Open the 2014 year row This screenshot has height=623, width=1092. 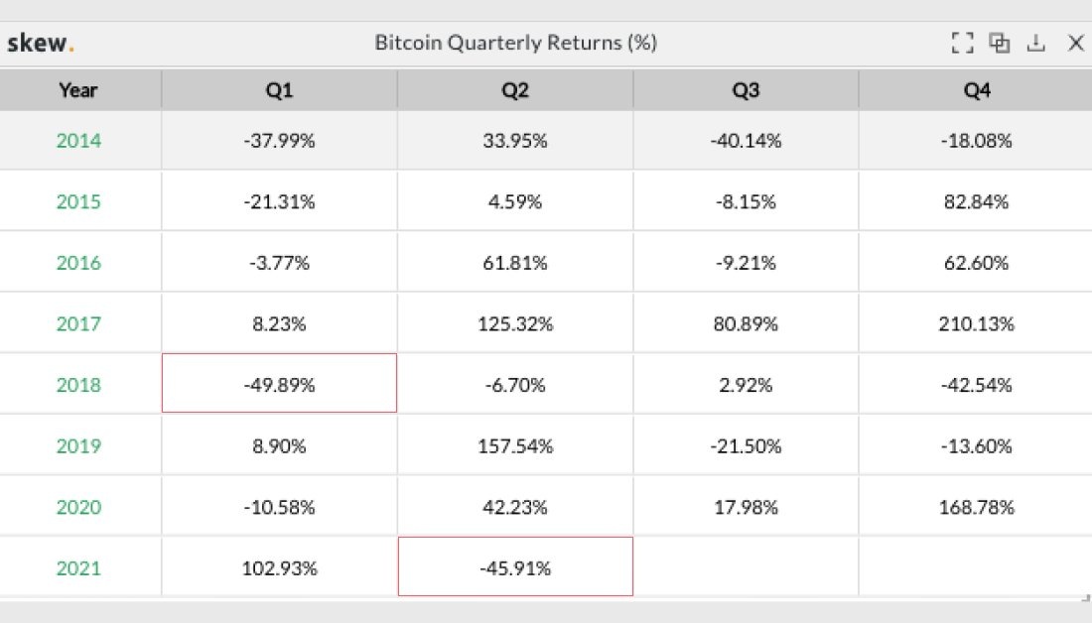[x=78, y=141]
